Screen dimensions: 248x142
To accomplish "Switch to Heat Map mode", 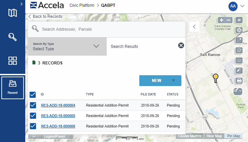I will [214, 136].
